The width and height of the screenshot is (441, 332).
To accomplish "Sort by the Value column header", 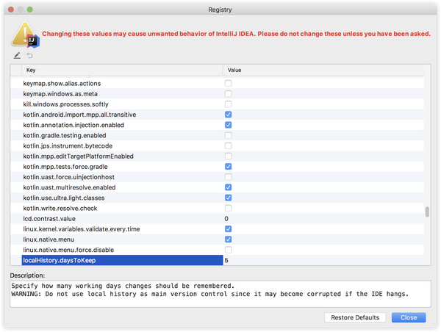I will coord(323,70).
